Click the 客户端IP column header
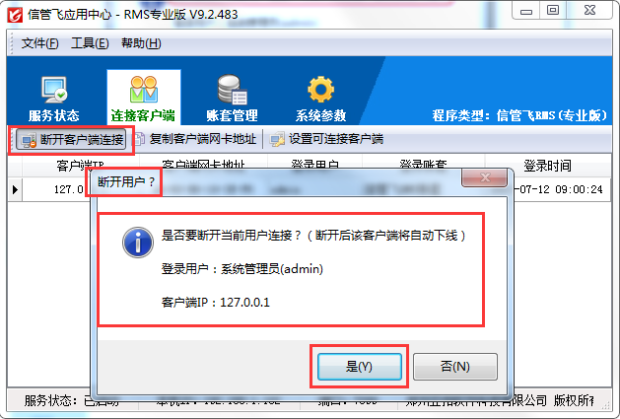 click(x=80, y=166)
